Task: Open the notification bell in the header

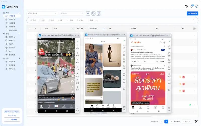Action: pos(192,6)
